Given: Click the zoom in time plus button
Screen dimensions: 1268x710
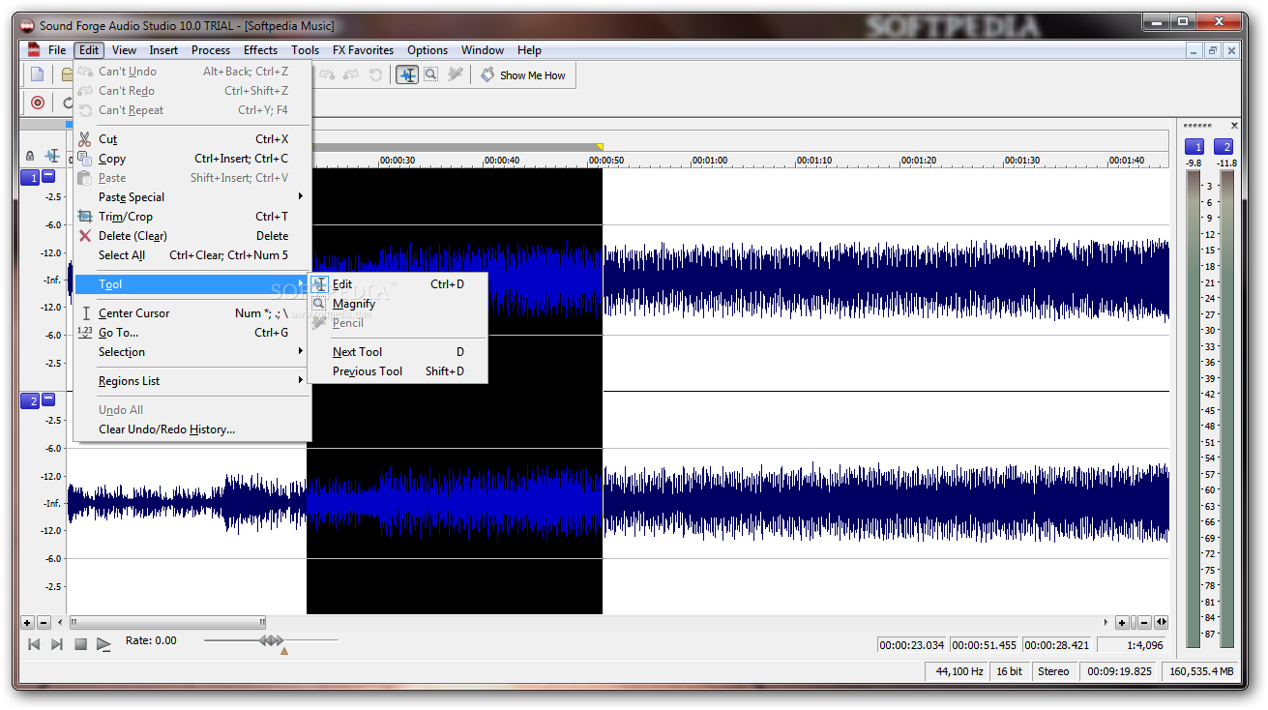Looking at the screenshot, I should [1122, 623].
